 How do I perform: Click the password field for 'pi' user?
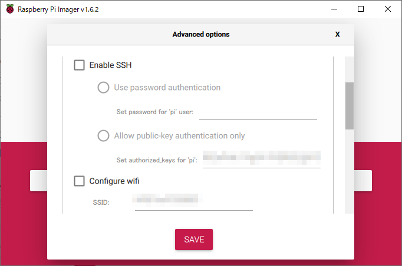[x=258, y=112]
